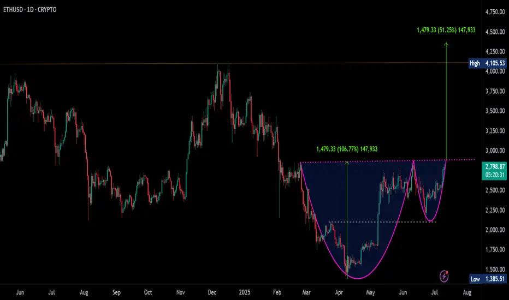
Task: Click the 2,250.00 price axis value
Action: pos(495,211)
